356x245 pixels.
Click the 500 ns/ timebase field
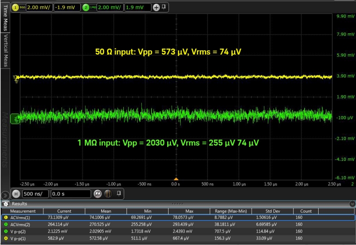(x=35, y=193)
